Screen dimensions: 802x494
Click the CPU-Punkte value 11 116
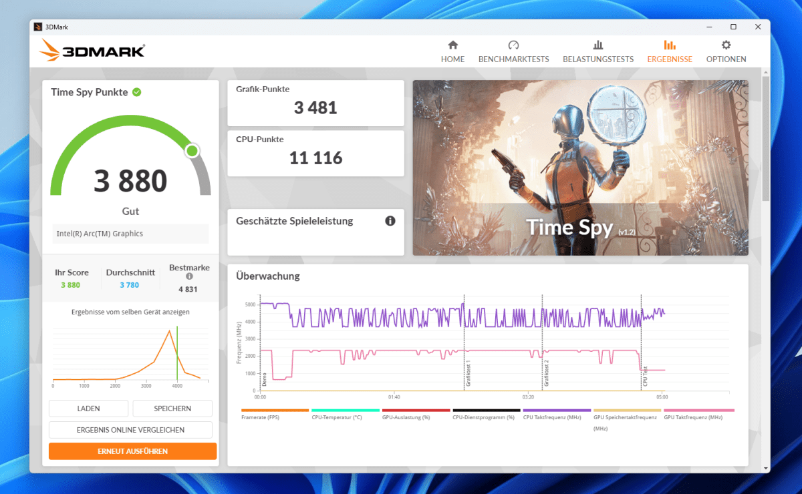click(315, 158)
